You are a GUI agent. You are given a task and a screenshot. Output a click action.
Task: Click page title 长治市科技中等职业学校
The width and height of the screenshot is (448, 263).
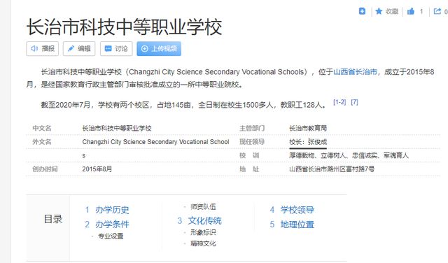tap(125, 27)
